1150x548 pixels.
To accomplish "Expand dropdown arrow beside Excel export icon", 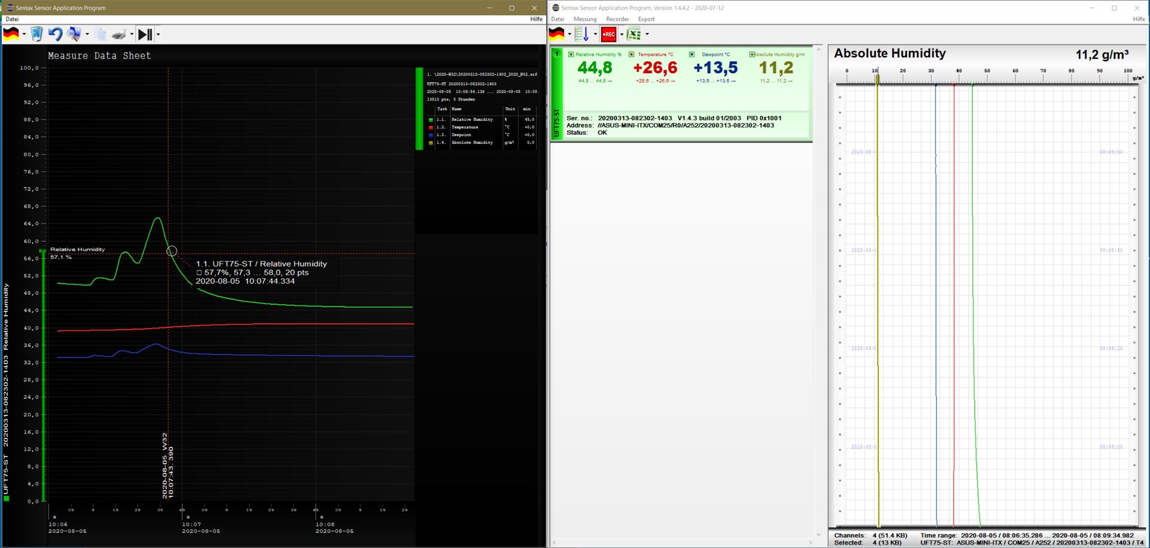I will pyautogui.click(x=647, y=35).
